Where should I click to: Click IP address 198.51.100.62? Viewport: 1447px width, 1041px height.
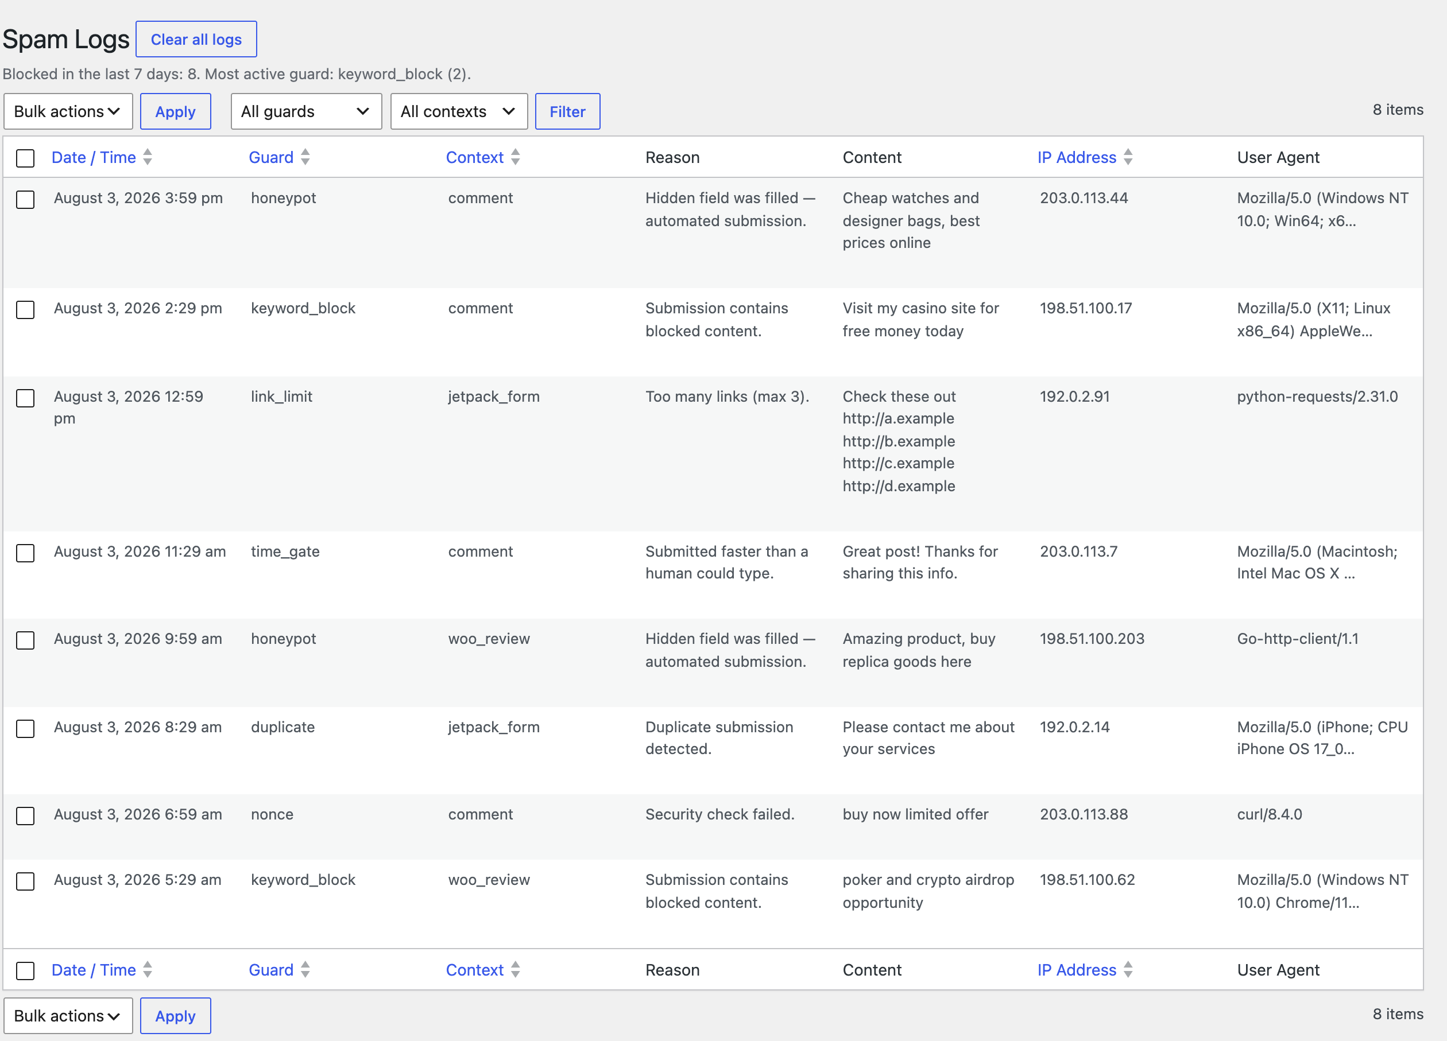1088,880
